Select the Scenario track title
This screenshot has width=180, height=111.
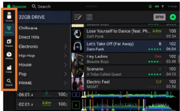tap(95, 69)
